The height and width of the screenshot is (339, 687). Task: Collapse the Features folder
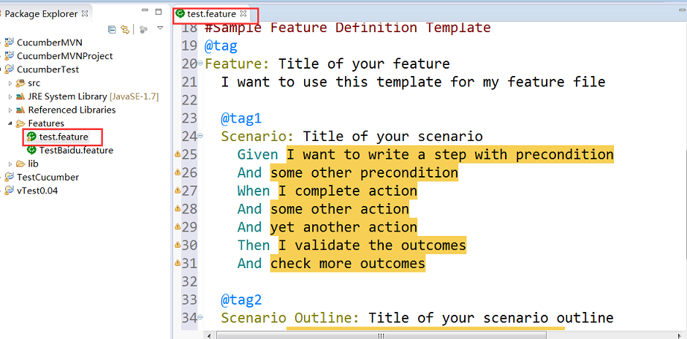[10, 123]
